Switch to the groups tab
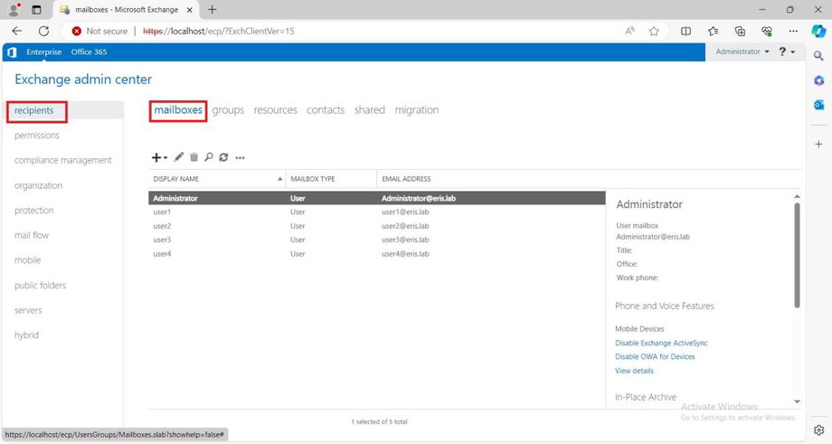The height and width of the screenshot is (444, 832). click(228, 110)
